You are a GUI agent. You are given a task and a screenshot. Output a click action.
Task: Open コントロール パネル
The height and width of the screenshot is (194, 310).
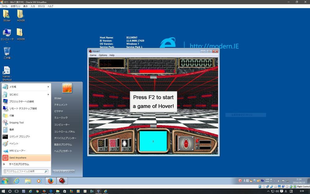point(65,132)
